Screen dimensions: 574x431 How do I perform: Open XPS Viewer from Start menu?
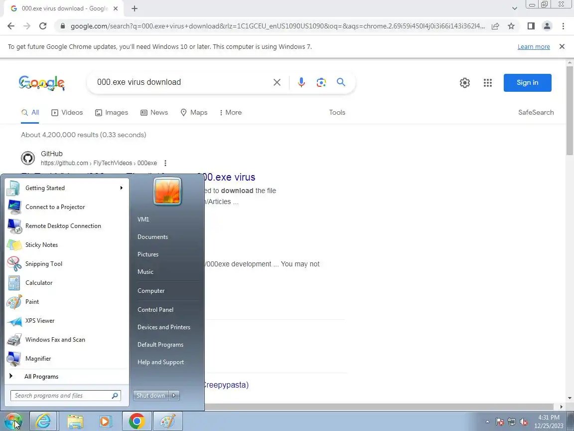67,321
